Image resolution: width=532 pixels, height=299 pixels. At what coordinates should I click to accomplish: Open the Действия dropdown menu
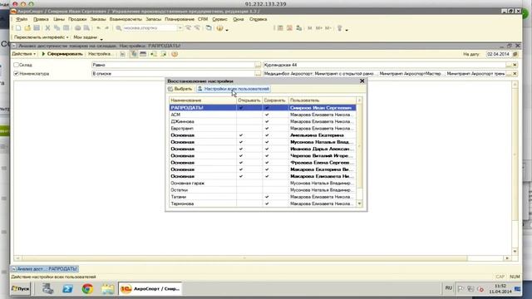click(24, 54)
